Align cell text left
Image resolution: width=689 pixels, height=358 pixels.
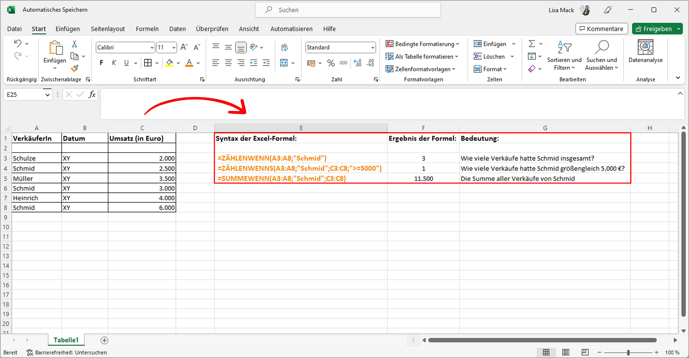tap(215, 63)
